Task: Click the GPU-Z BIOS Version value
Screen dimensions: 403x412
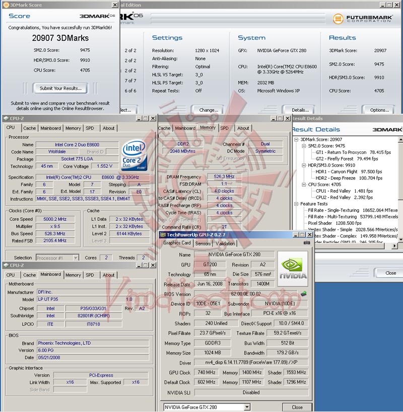Action: coord(246,294)
